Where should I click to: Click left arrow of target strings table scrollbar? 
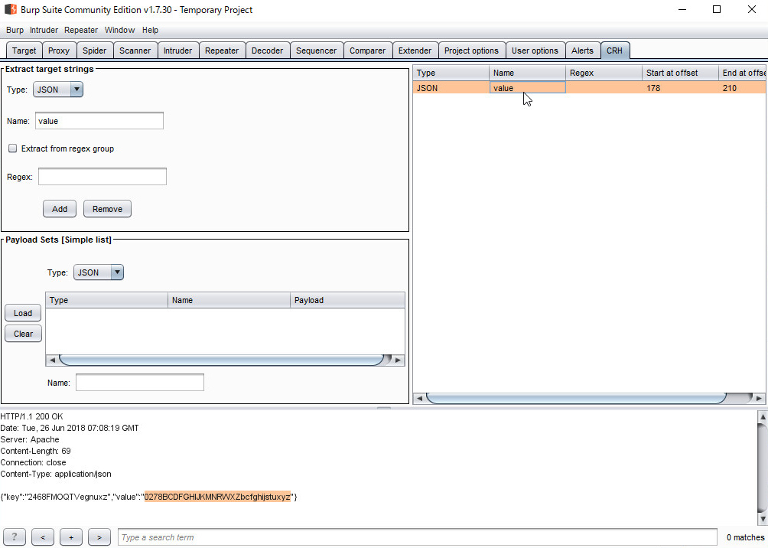(419, 399)
